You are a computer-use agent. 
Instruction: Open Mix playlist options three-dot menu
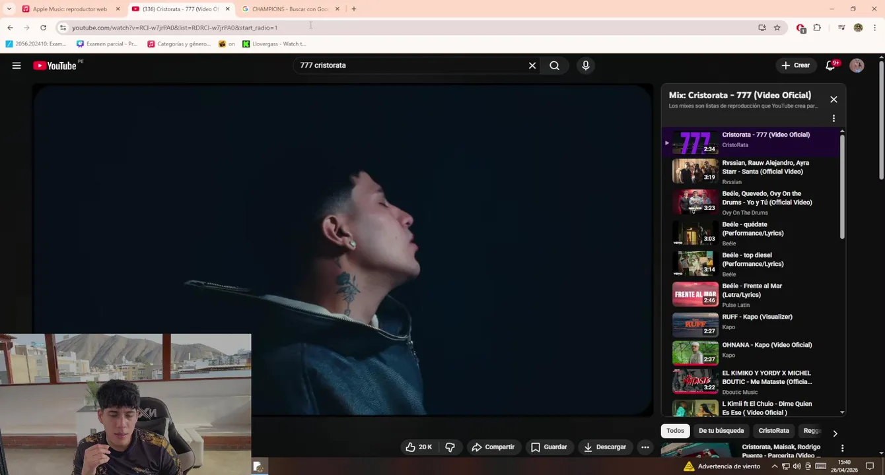[833, 118]
